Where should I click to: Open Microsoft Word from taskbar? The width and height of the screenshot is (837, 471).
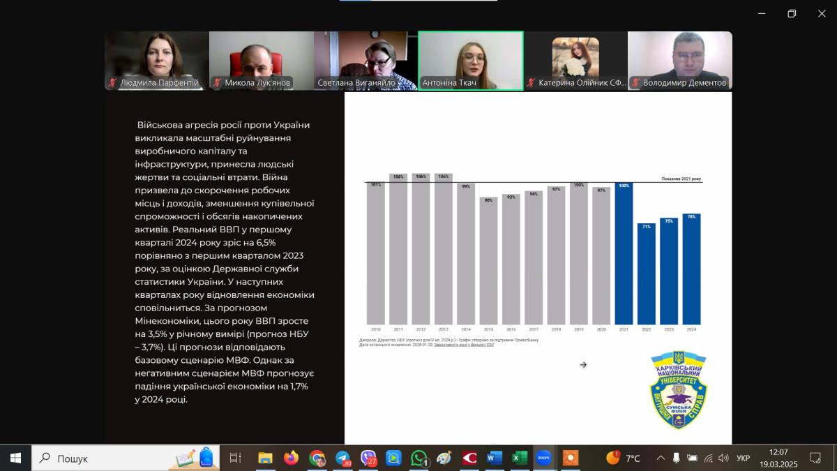[x=494, y=458]
